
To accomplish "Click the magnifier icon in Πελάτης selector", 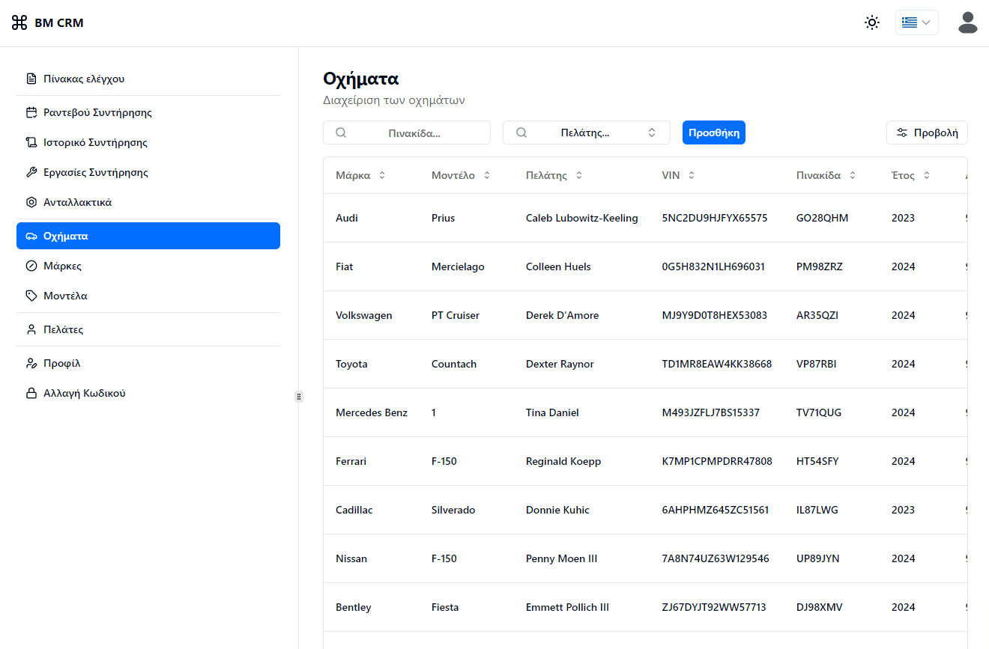I will pos(521,132).
